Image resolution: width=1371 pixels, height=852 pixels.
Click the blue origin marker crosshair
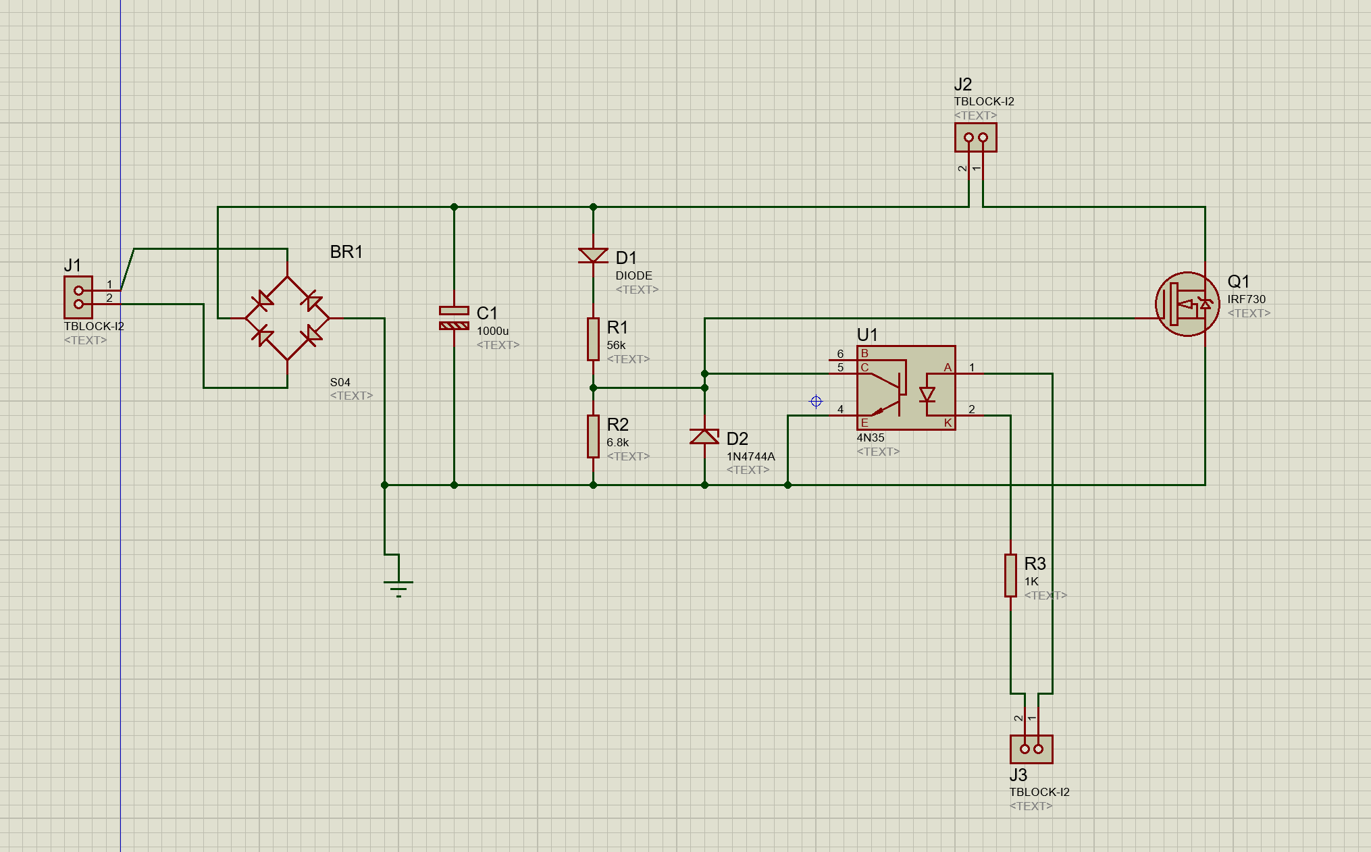(816, 402)
